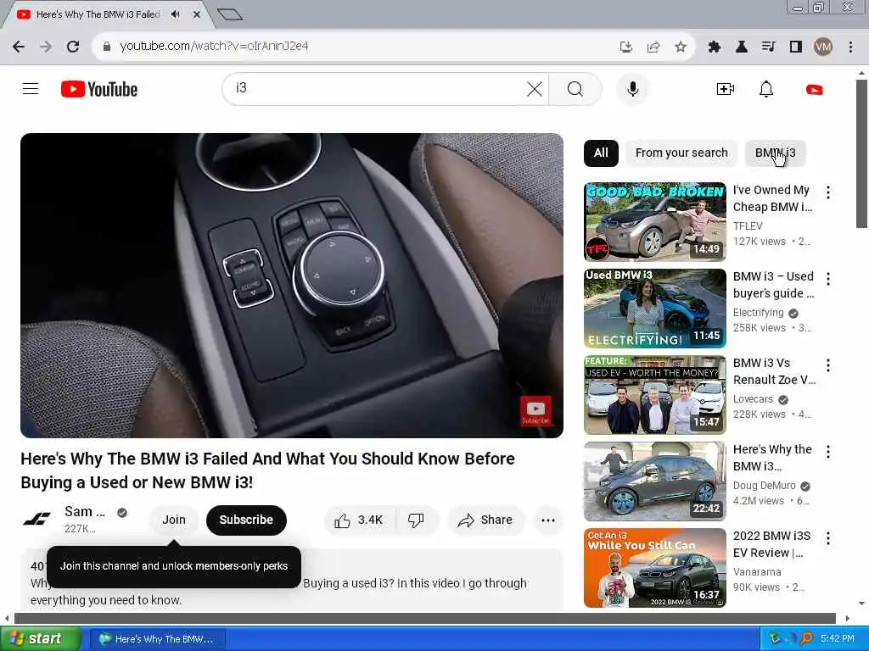Open the Sam channel avatar logo
The image size is (869, 651).
pos(36,519)
